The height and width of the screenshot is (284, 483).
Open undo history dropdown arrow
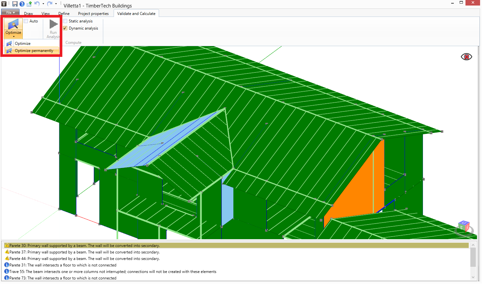tap(43, 4)
